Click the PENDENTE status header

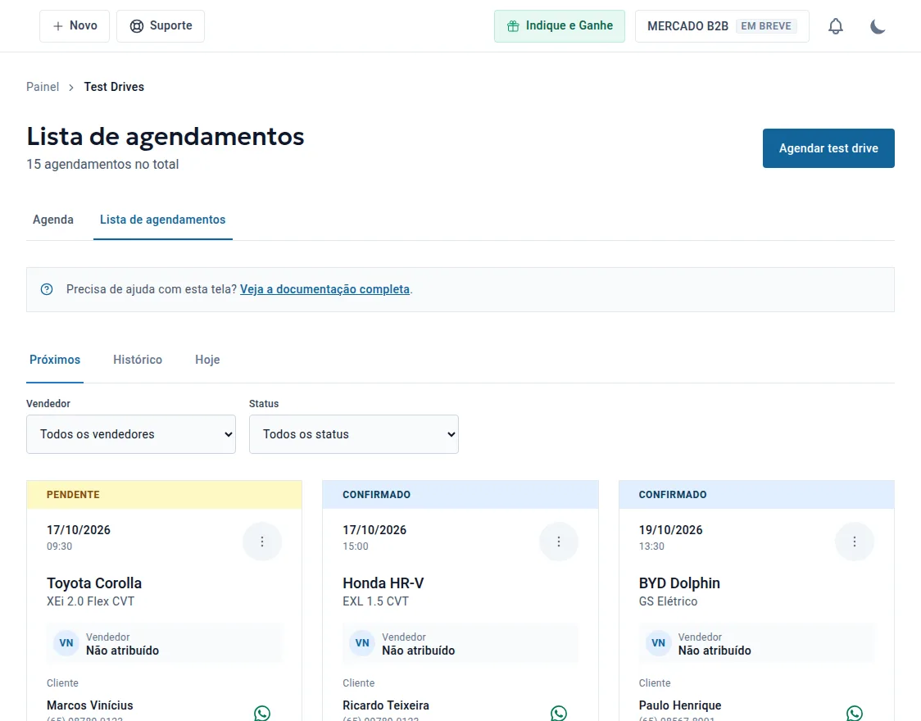coord(164,494)
